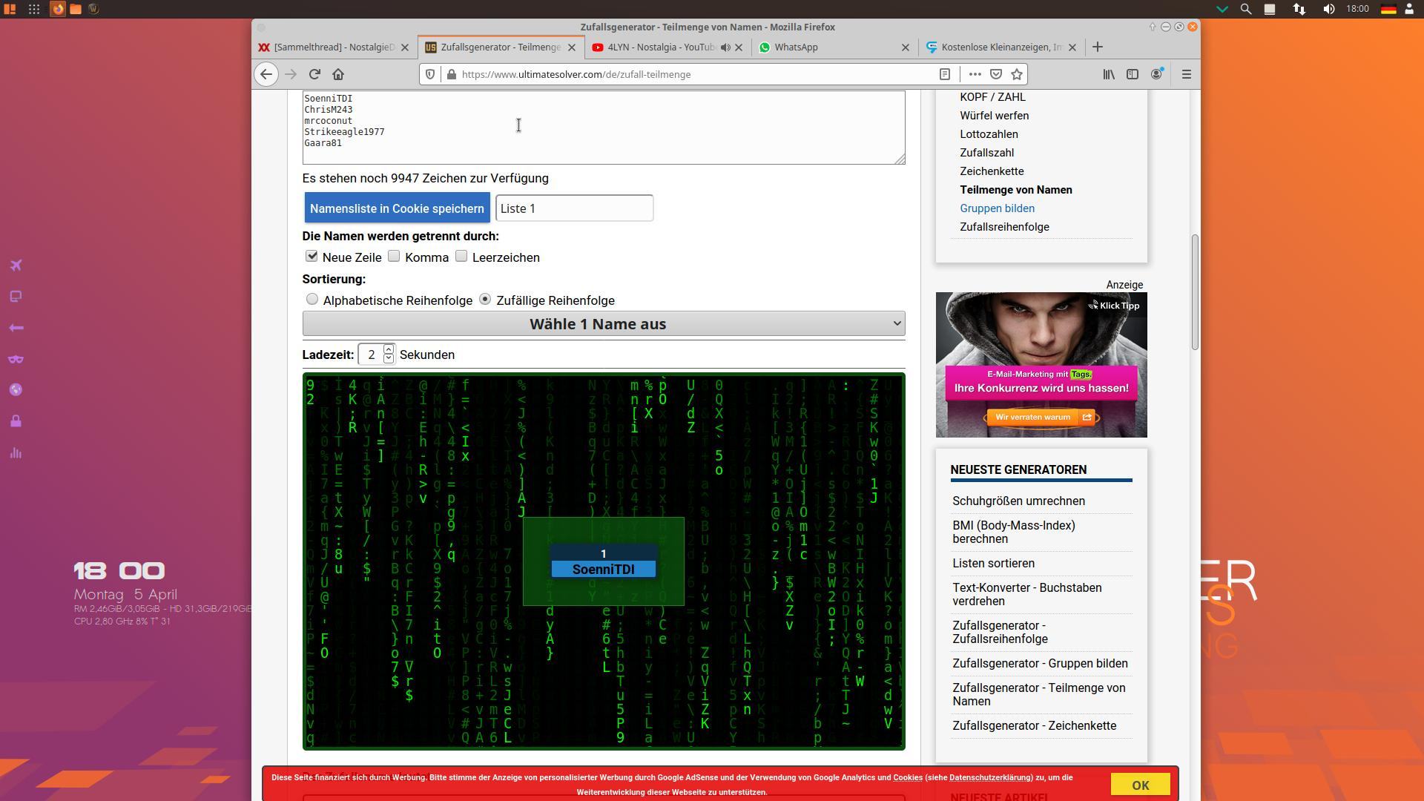The height and width of the screenshot is (801, 1424).
Task: Increase Ladezeit seconds with up arrow
Action: coord(388,349)
